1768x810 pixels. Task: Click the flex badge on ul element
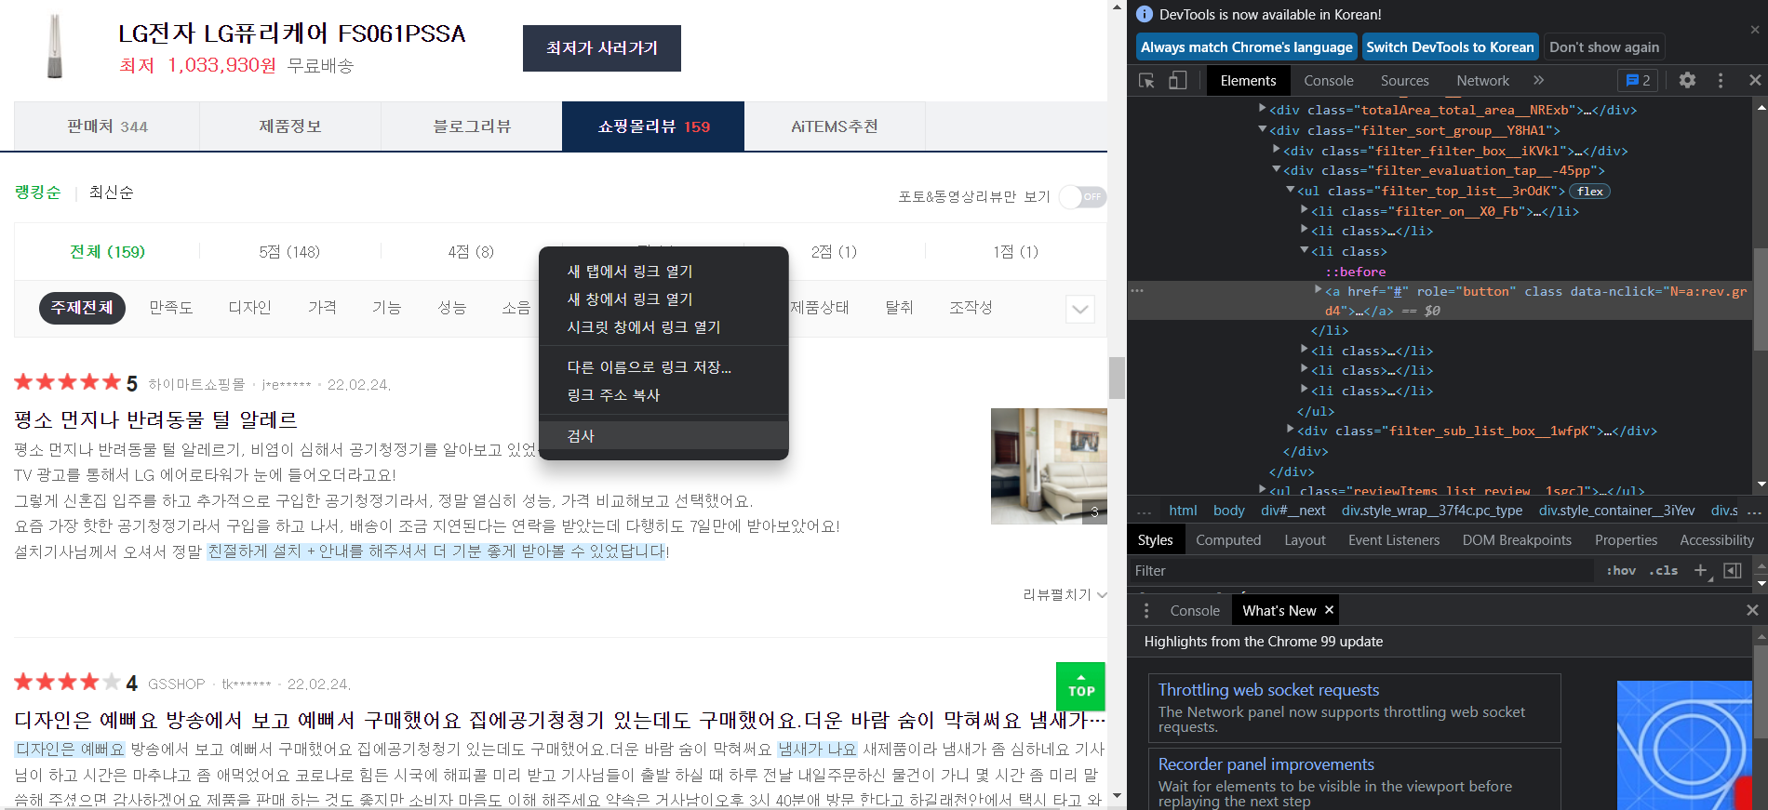click(x=1589, y=191)
